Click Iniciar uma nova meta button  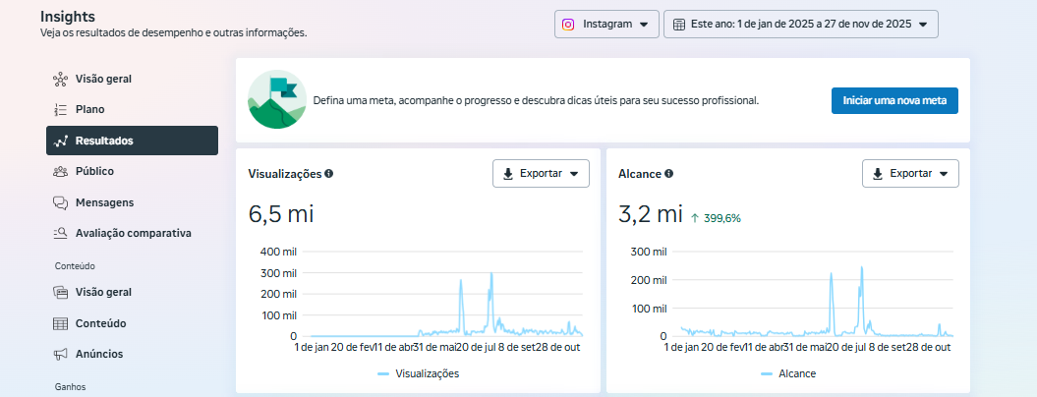coord(893,100)
